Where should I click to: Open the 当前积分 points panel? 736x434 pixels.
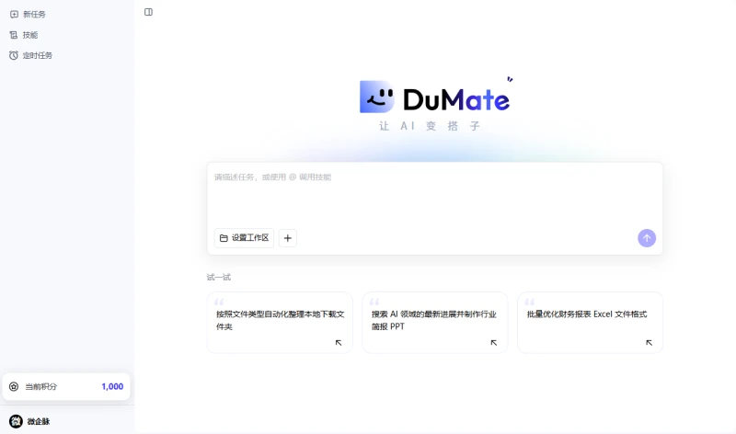(x=66, y=386)
